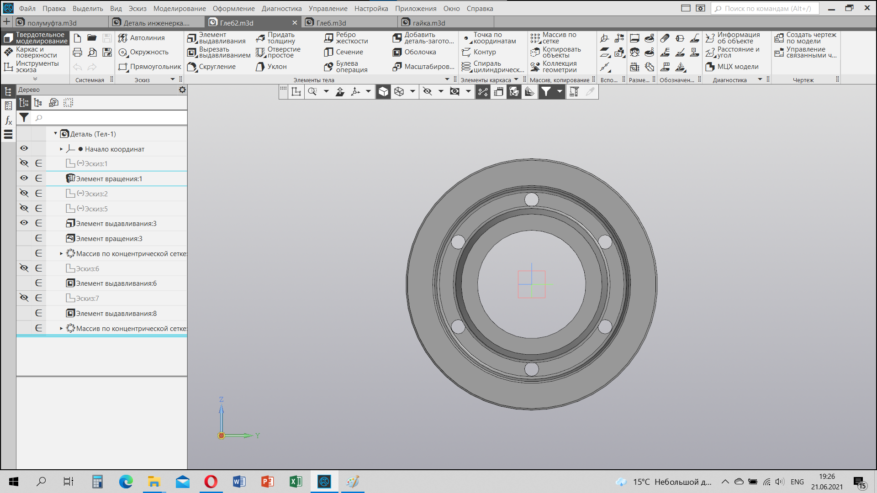The image size is (877, 493).
Task: Click Создать чертеж по модели button
Action: pos(805,38)
